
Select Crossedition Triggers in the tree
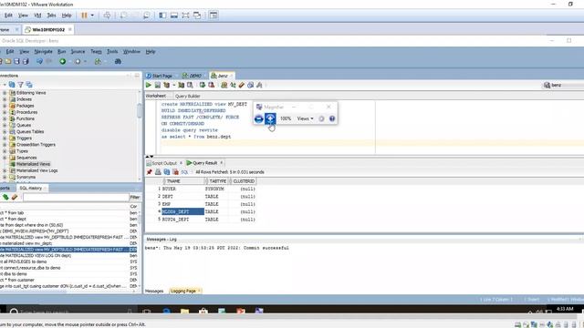[x=36, y=145]
